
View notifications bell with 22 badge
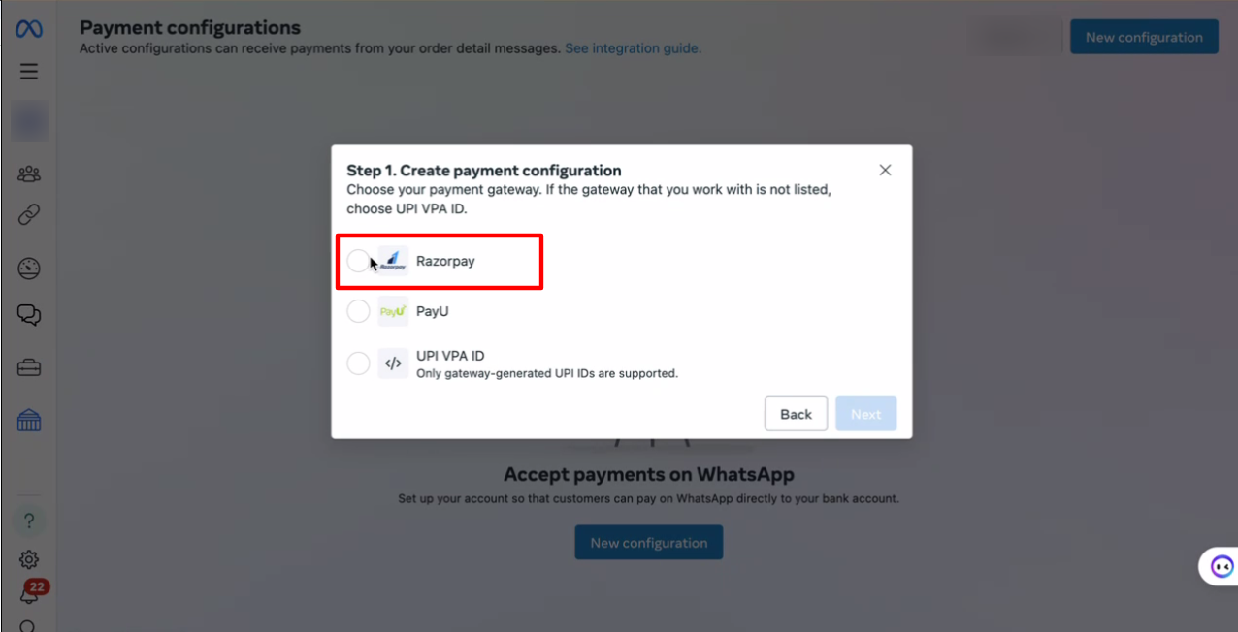pos(29,593)
